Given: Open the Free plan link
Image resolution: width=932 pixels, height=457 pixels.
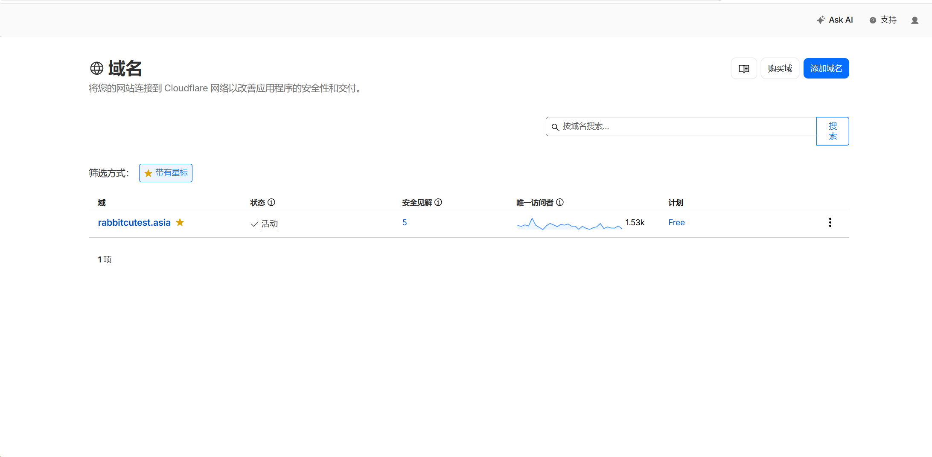Looking at the screenshot, I should click(x=676, y=223).
